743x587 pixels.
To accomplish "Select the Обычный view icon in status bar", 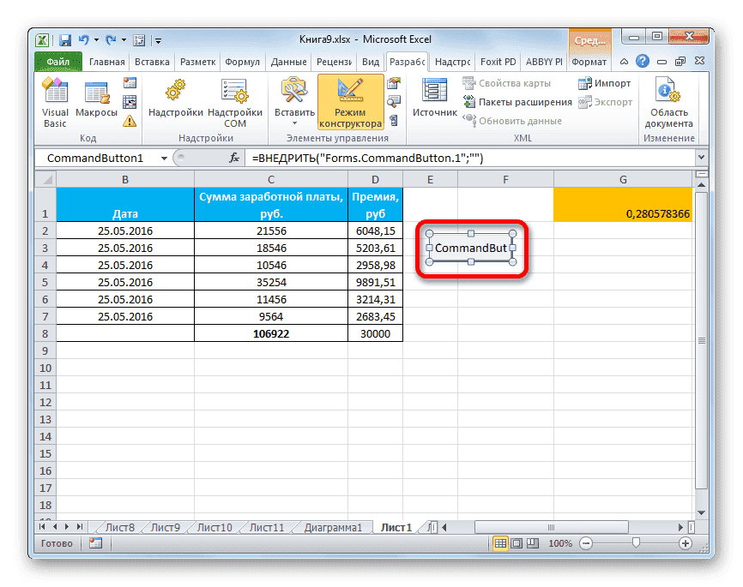I will pos(500,542).
